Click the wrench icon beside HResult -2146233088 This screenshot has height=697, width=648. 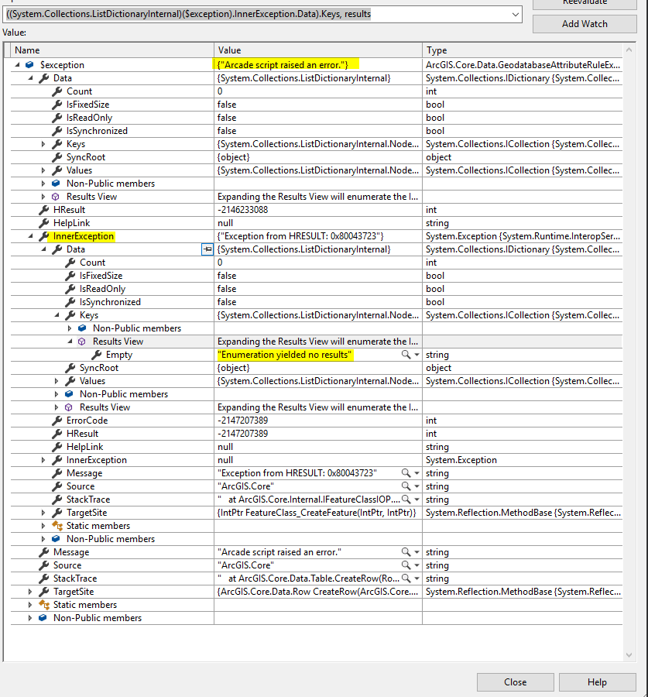click(x=43, y=210)
